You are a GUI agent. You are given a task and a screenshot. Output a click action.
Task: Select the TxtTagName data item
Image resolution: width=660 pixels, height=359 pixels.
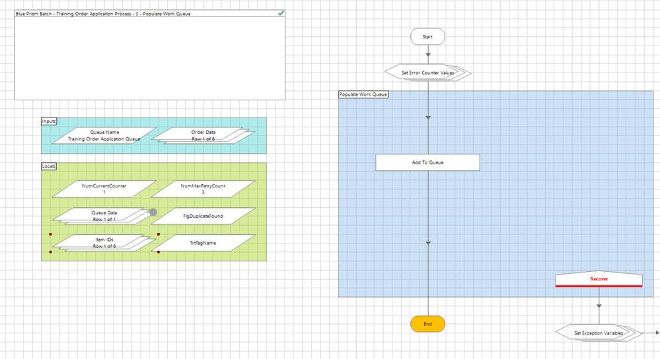point(203,243)
